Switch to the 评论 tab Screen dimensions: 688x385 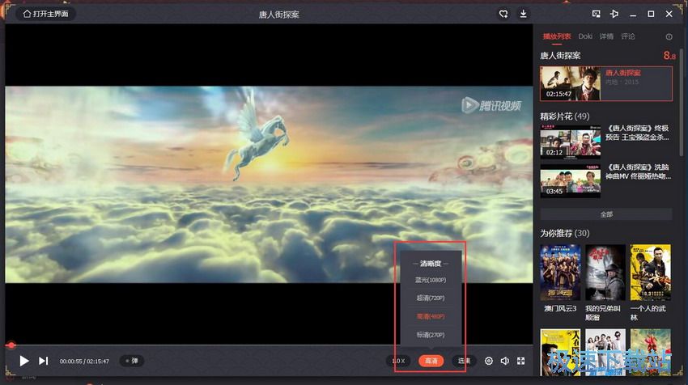[627, 36]
